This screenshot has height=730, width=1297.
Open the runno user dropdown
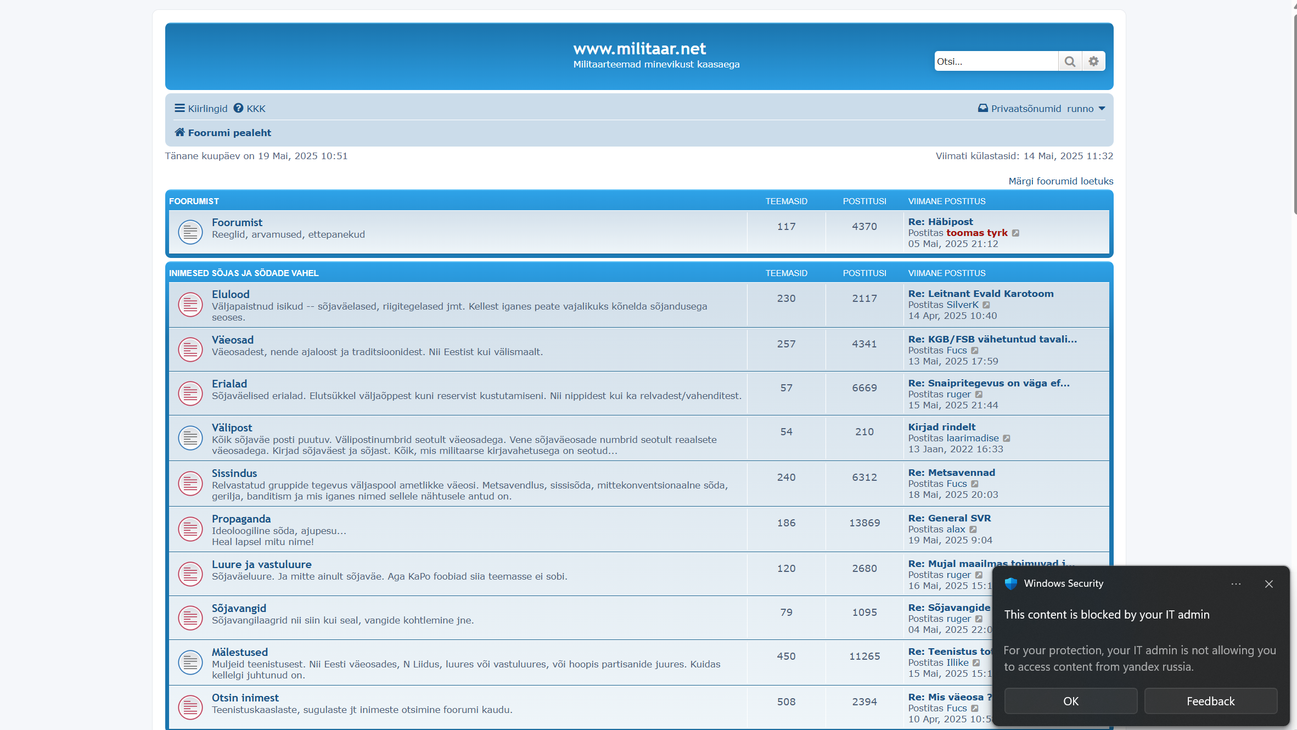(x=1085, y=109)
